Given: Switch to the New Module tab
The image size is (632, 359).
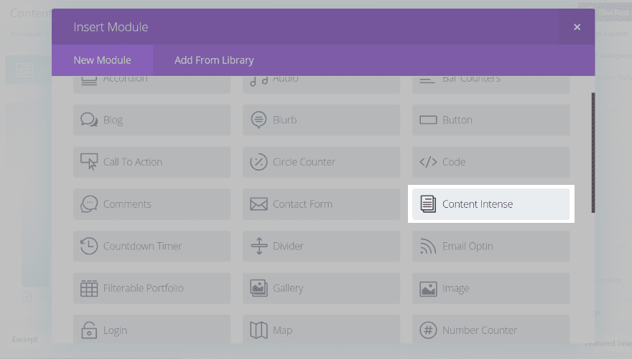Looking at the screenshot, I should (x=102, y=60).
